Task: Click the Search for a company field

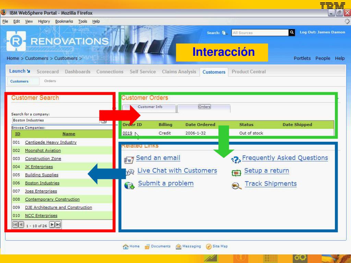Action: (56, 120)
